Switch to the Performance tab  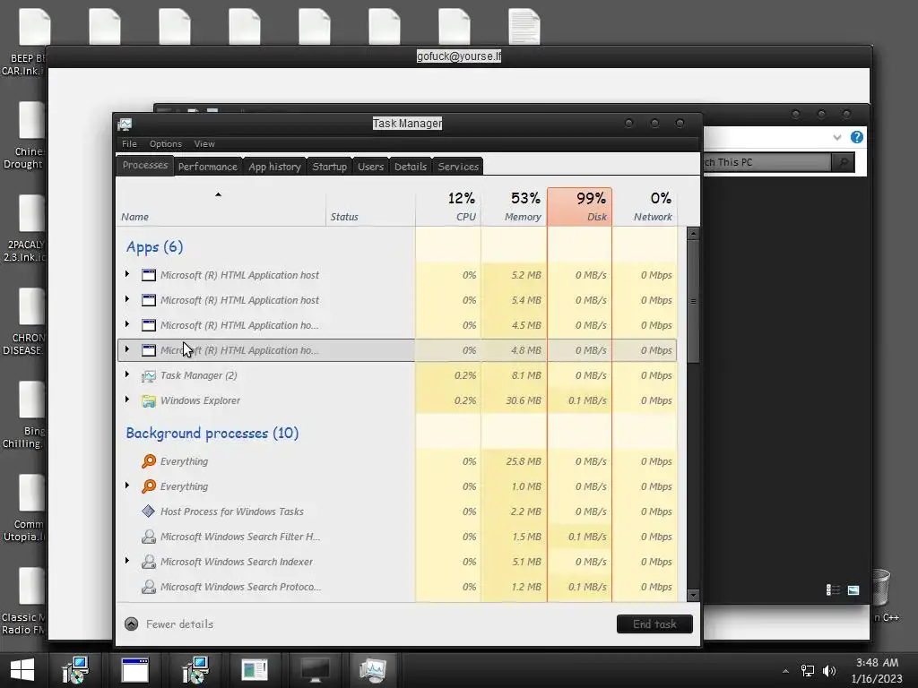pyautogui.click(x=208, y=167)
